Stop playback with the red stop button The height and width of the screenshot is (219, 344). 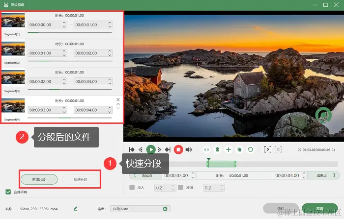(178, 149)
